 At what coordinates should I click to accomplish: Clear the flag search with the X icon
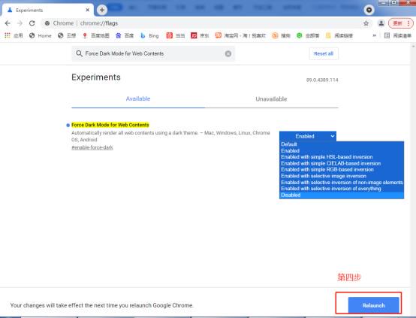pos(228,53)
